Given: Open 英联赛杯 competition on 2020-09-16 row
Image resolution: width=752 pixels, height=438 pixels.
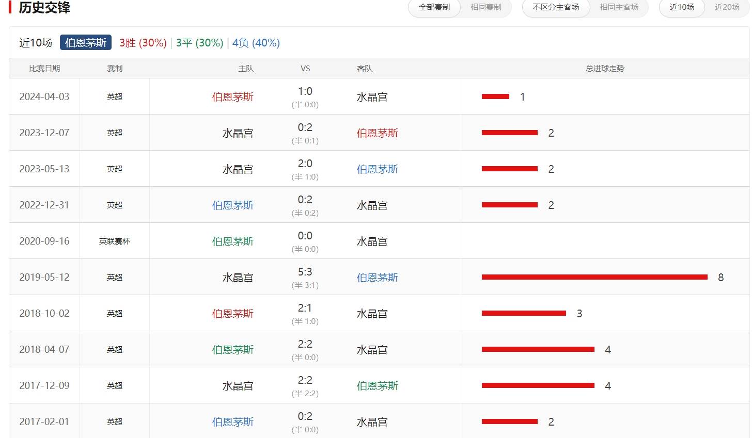Looking at the screenshot, I should click(x=115, y=241).
